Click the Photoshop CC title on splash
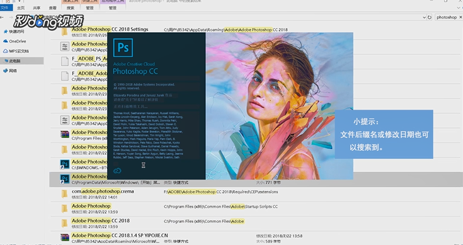The width and height of the screenshot is (463, 245). click(x=135, y=71)
